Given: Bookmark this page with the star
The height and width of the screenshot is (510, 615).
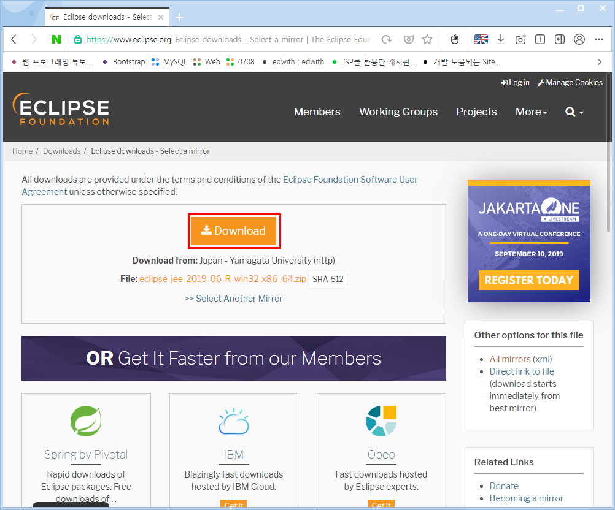Looking at the screenshot, I should point(427,39).
